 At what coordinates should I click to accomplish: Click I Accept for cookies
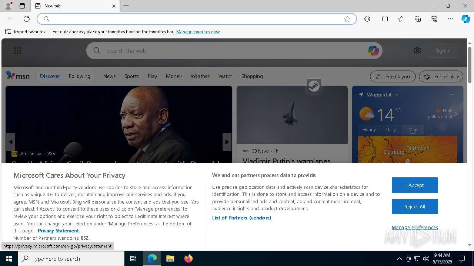(415, 185)
